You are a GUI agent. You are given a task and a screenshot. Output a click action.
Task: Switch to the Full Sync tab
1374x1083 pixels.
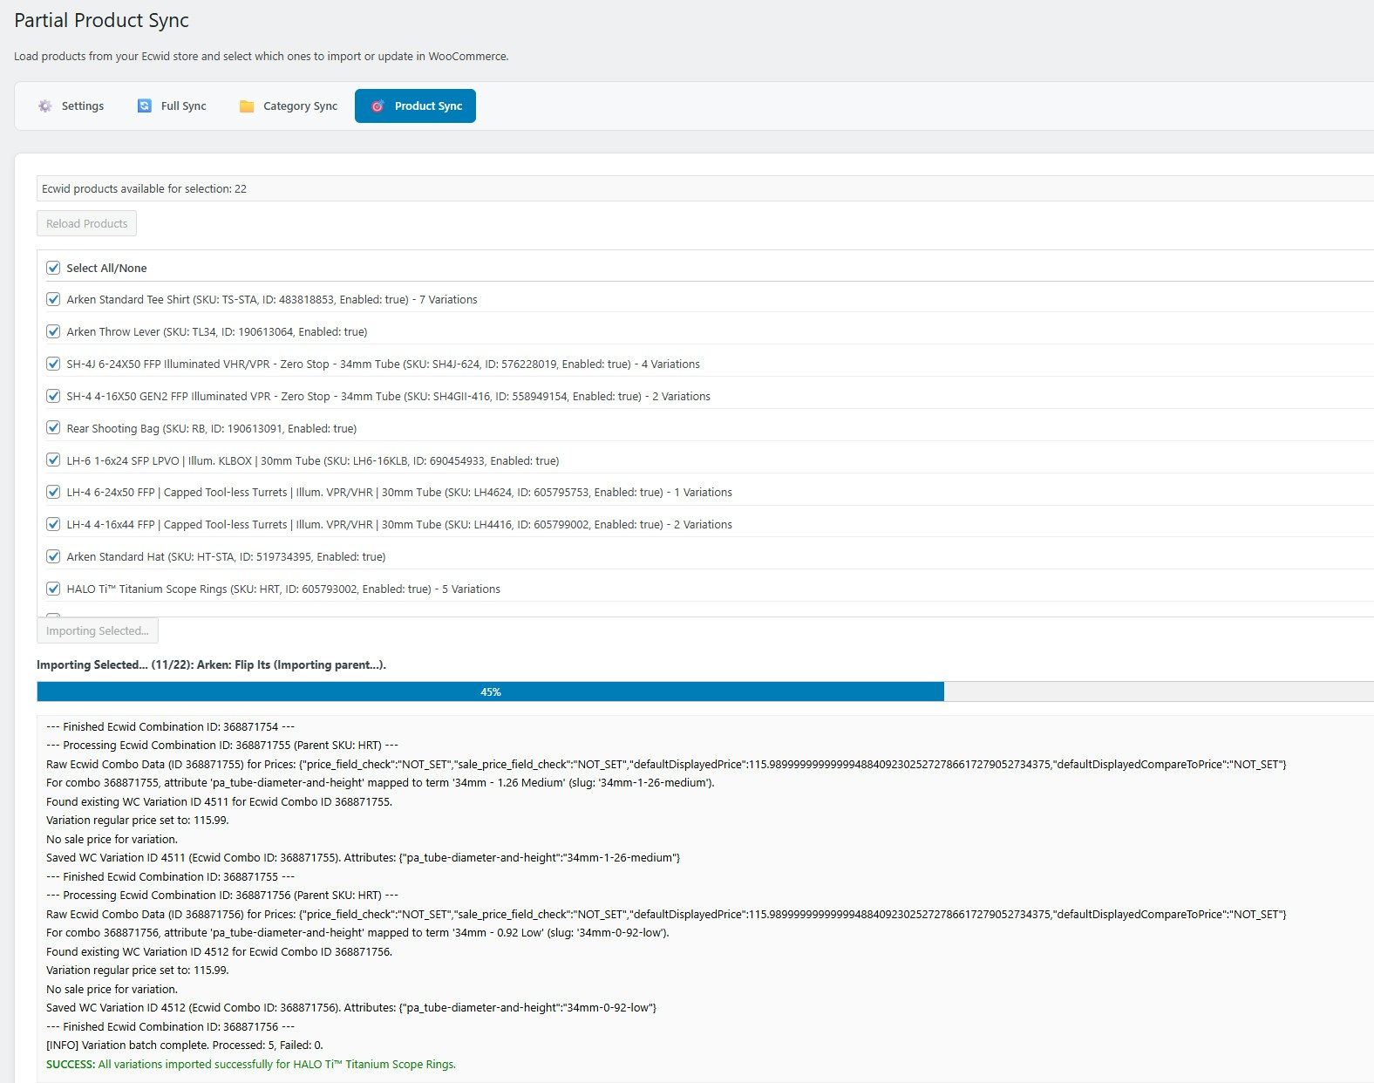pos(172,106)
